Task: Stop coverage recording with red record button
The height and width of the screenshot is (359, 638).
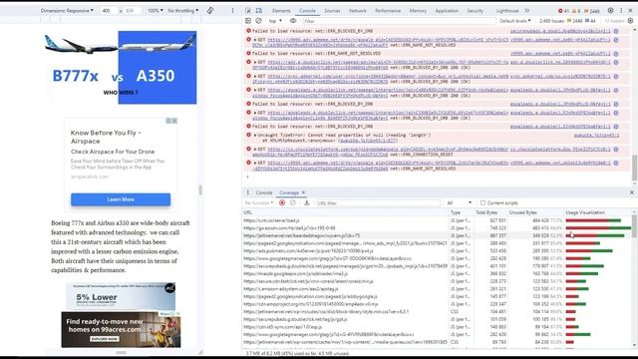Action: click(282, 202)
